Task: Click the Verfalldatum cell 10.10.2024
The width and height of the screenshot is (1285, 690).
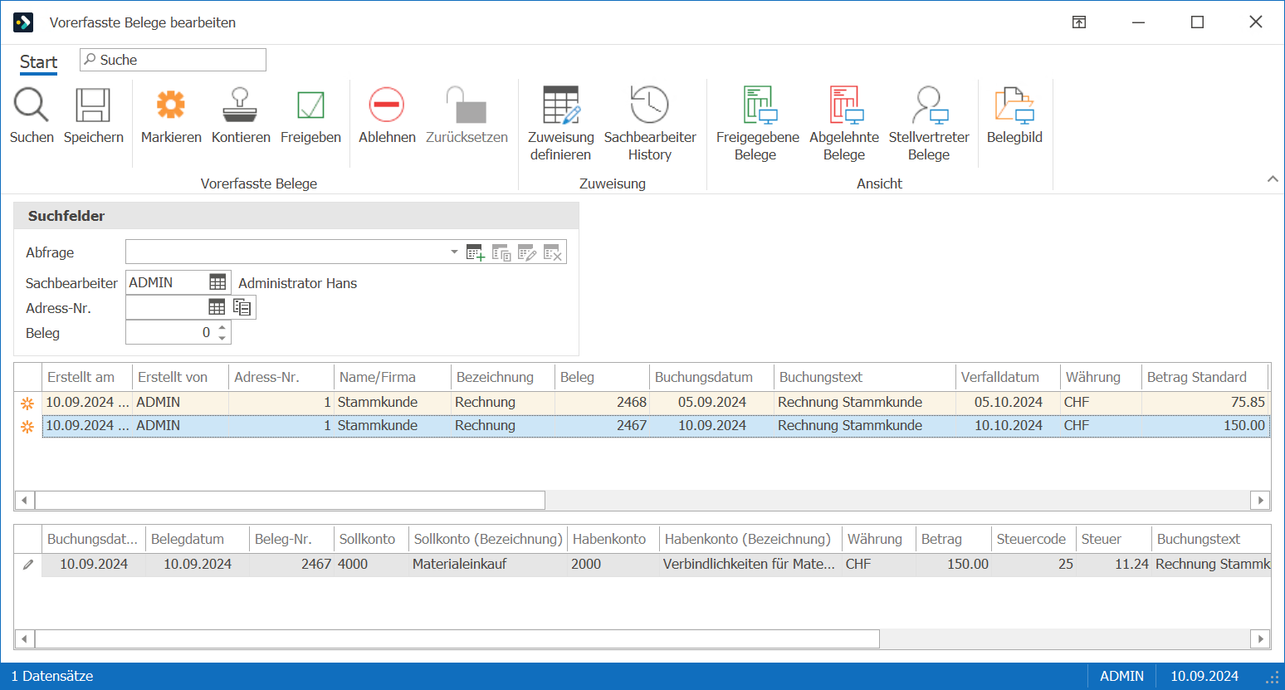Action: click(1008, 425)
